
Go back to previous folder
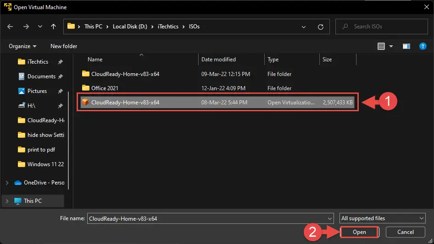pyautogui.click(x=10, y=27)
